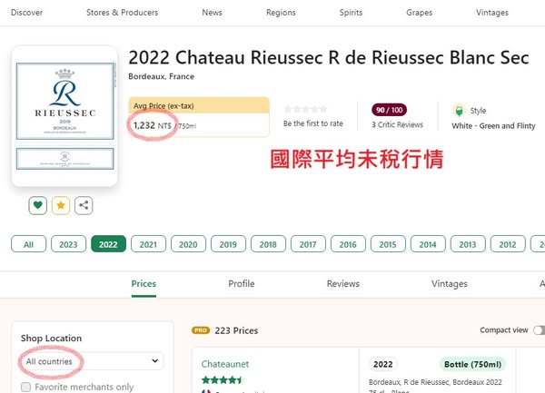Click the 2022 vintage badge in Chateaunet listing
The width and height of the screenshot is (545, 393).
(383, 364)
